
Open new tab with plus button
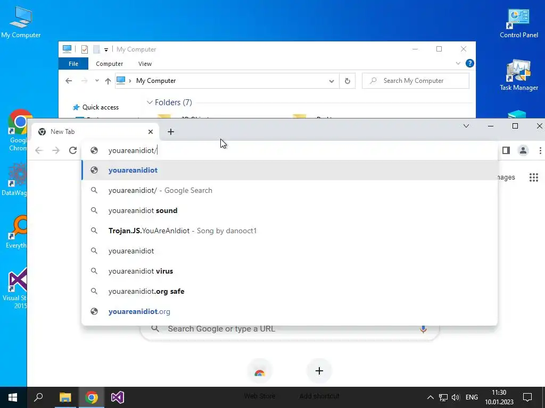(x=171, y=132)
